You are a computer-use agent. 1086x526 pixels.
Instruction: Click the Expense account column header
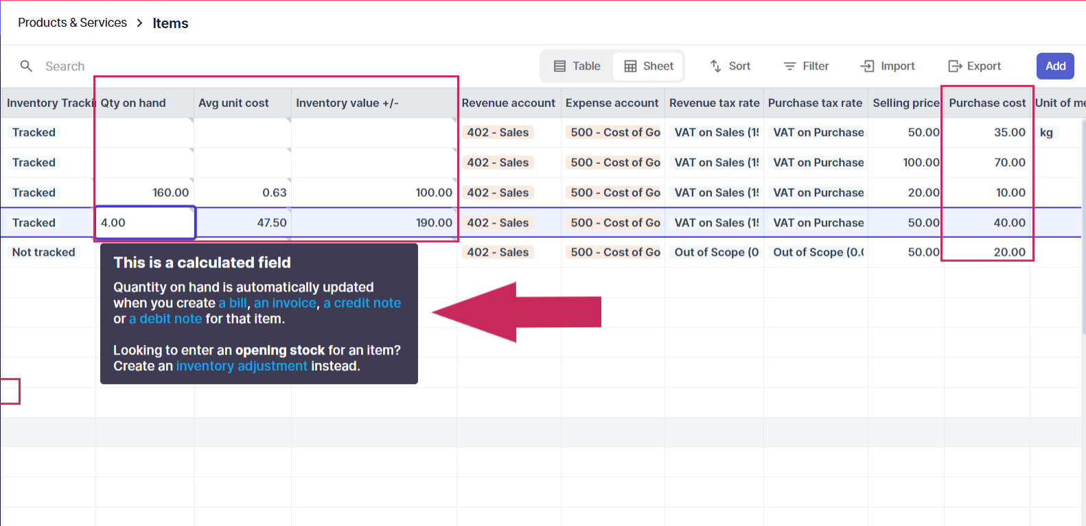coord(612,103)
